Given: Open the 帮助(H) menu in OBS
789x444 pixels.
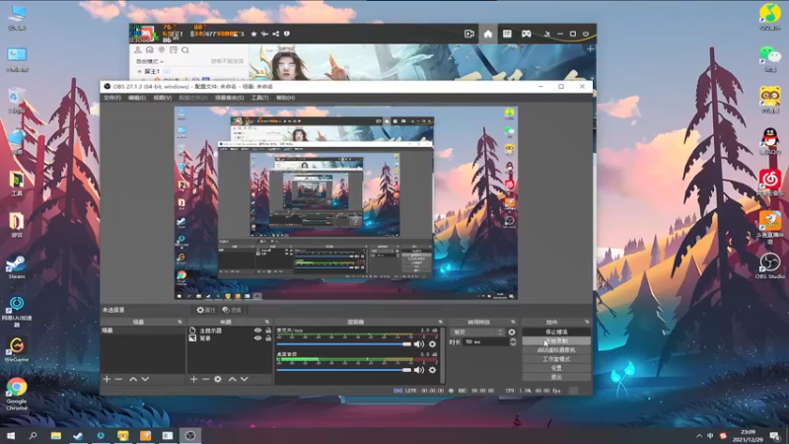Looking at the screenshot, I should pos(285,98).
